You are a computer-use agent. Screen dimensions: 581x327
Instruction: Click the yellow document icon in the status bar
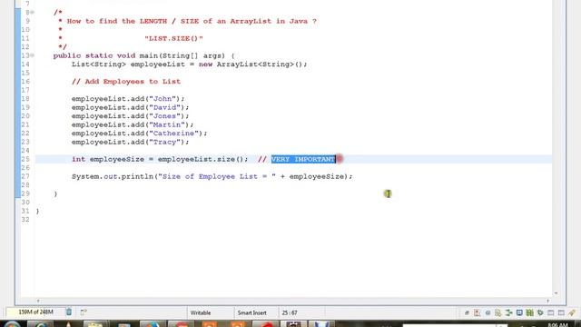[x=498, y=312]
